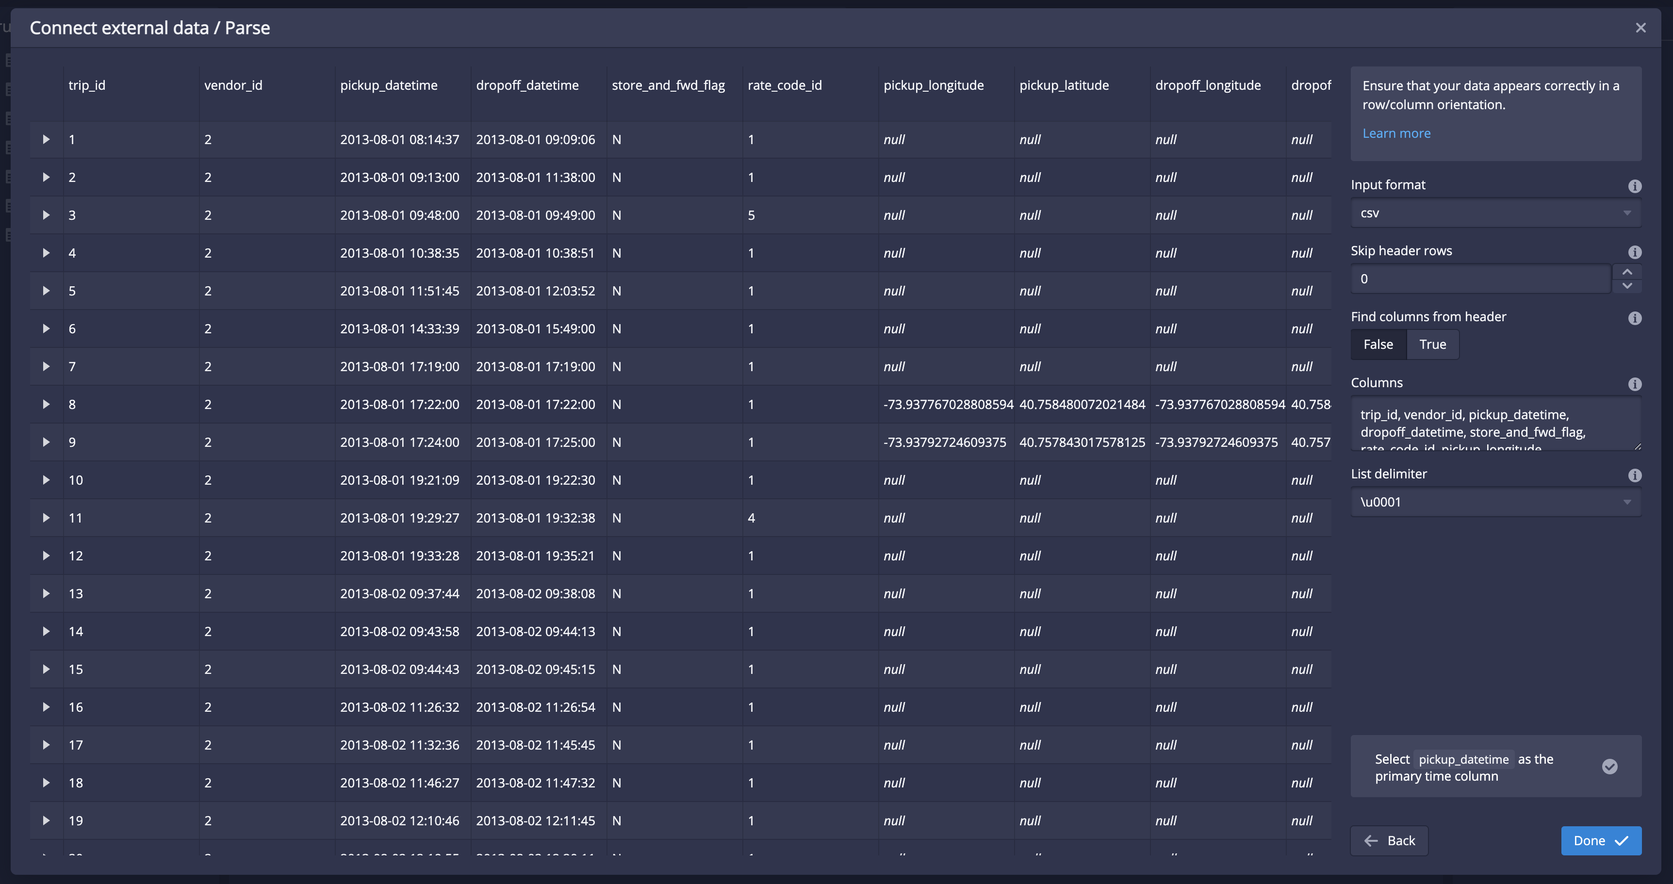Decrease skip header rows with down arrow
The image size is (1673, 884).
pyautogui.click(x=1627, y=286)
